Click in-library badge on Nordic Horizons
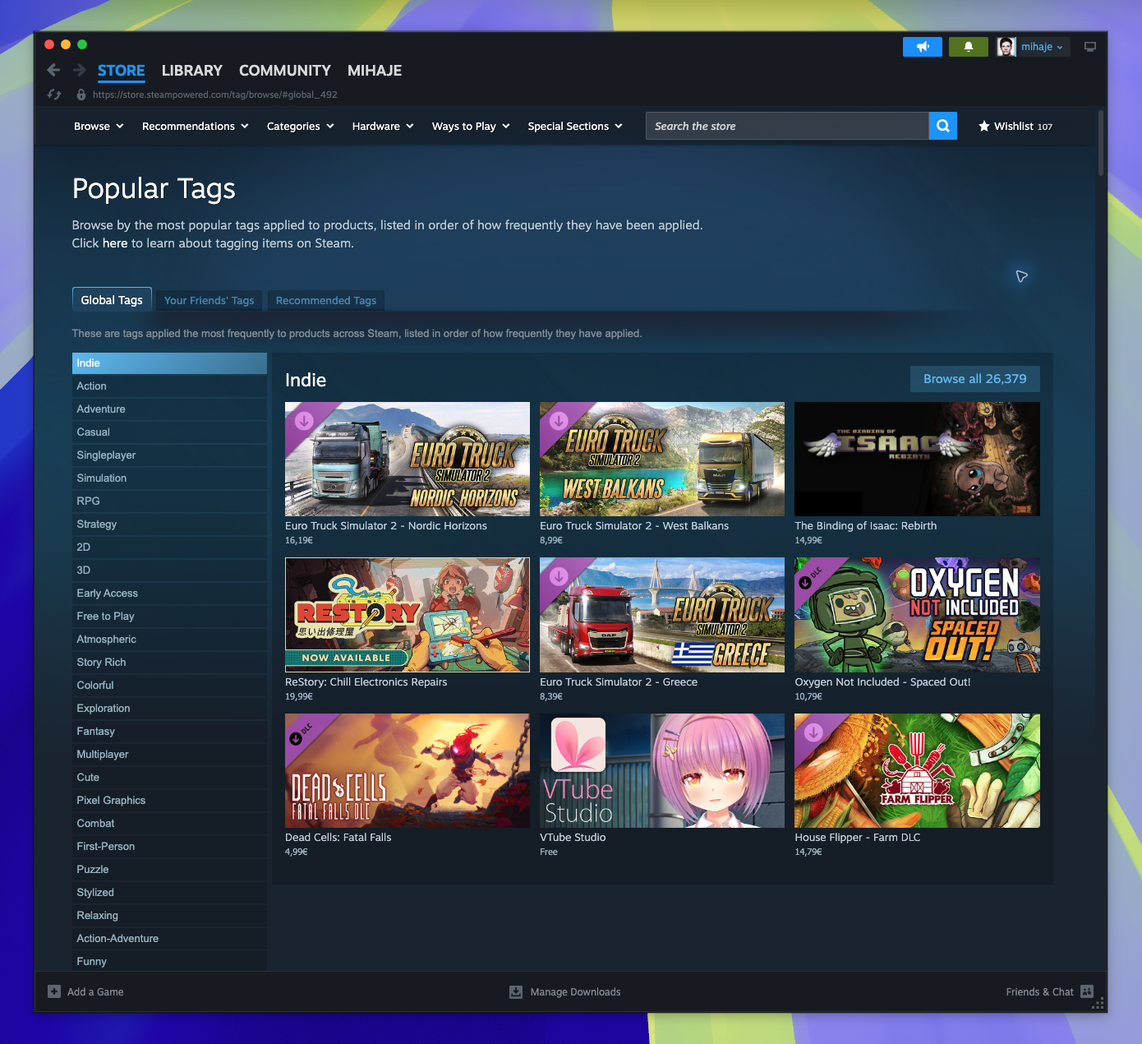The width and height of the screenshot is (1142, 1044). 304,420
